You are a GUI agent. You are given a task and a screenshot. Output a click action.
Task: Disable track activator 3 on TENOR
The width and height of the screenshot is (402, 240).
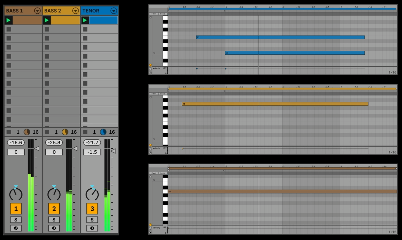pos(92,209)
